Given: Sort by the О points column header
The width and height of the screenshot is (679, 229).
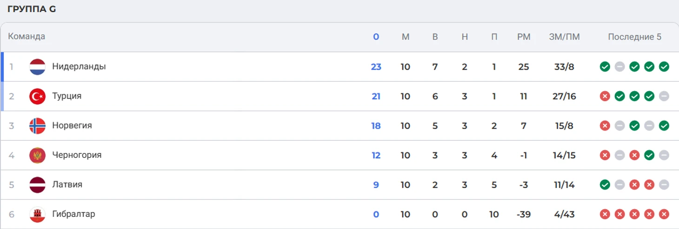Looking at the screenshot, I should click(x=376, y=37).
